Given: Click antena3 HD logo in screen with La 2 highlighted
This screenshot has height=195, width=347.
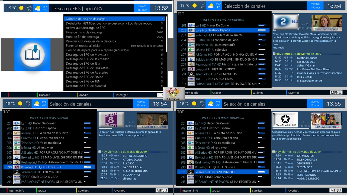Looking at the screenshot, I should pyautogui.click(x=191, y=35).
